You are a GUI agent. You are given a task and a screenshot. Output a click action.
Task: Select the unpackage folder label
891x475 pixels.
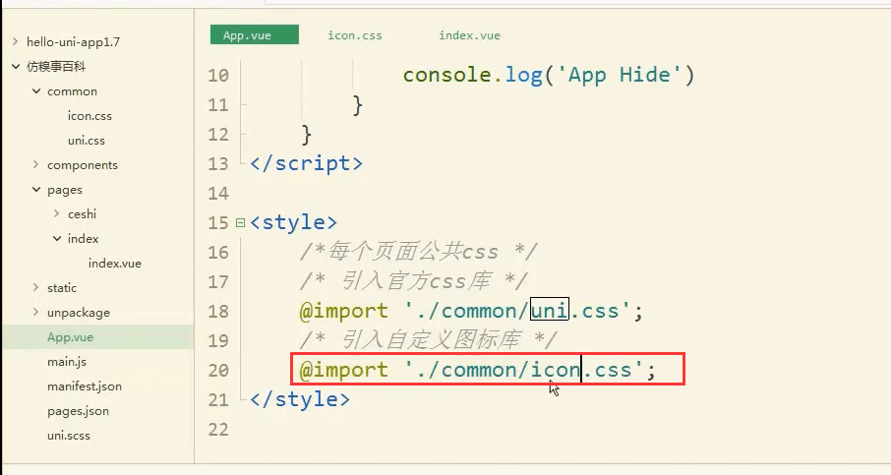79,313
